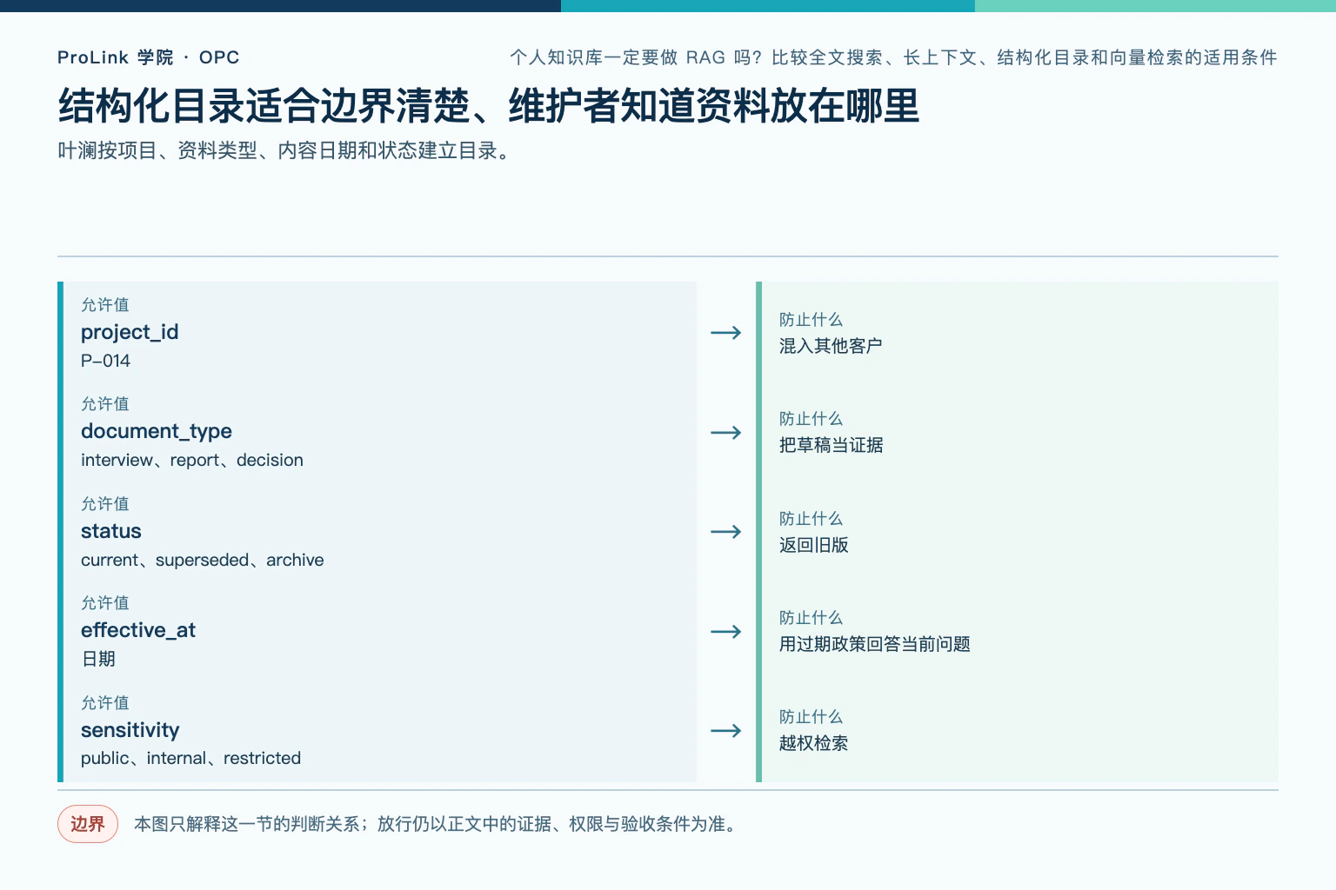Click the project_id field name
This screenshot has width=1336, height=890.
point(130,332)
